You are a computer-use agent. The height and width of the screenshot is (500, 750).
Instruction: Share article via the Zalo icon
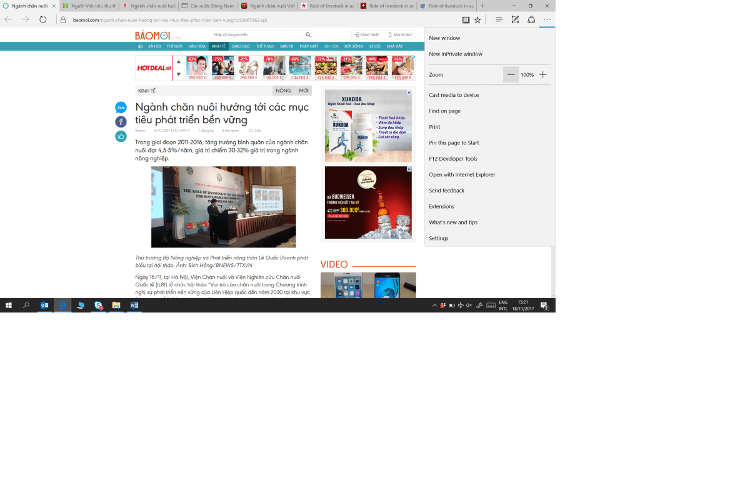pos(121,107)
